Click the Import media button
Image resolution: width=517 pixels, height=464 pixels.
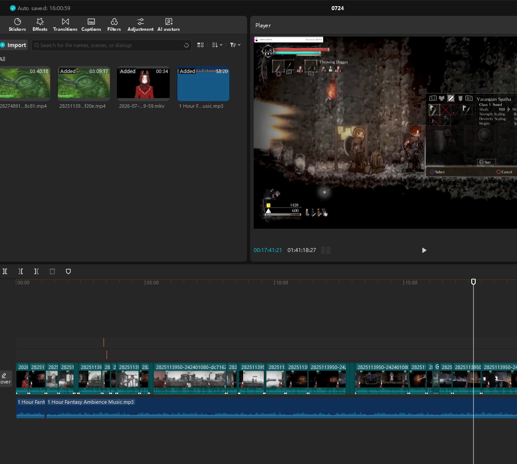pos(13,45)
